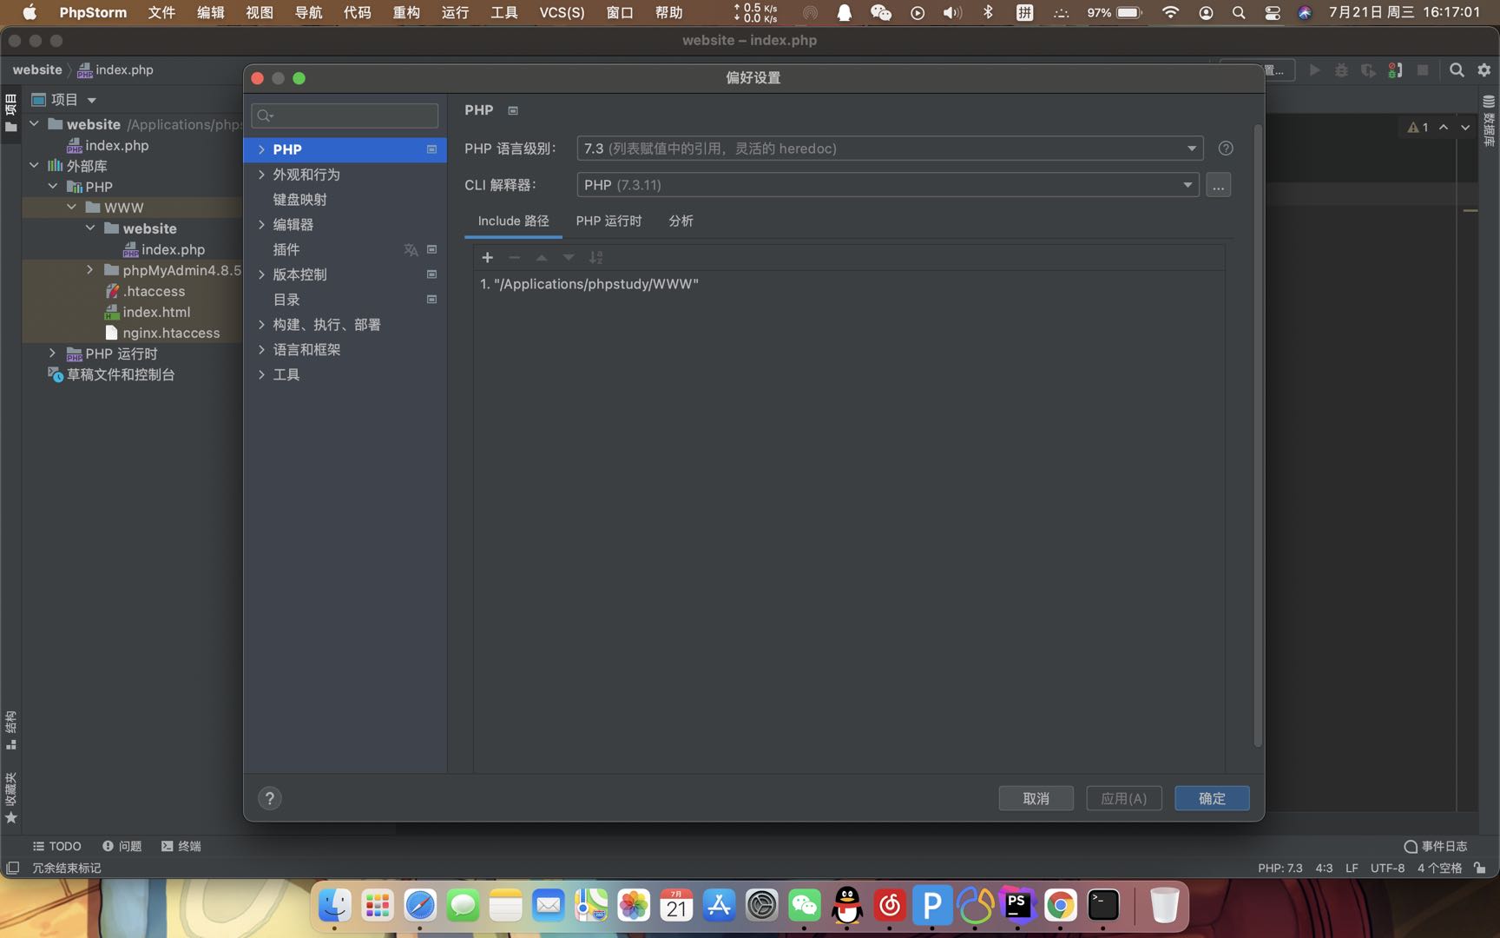Open Safari from the dock
Viewport: 1500px width, 938px height.
(x=420, y=906)
